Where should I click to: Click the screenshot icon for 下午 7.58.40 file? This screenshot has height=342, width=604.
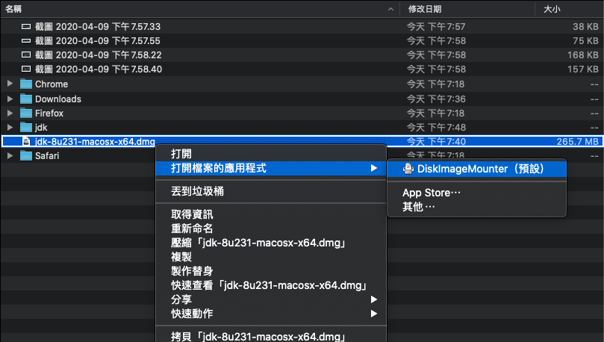(x=26, y=69)
